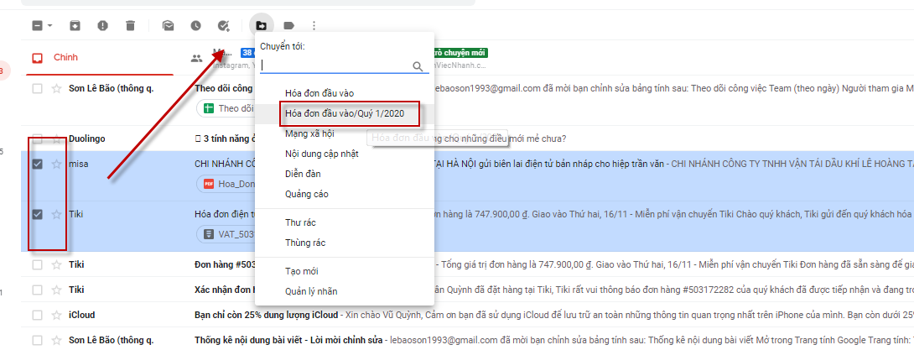The height and width of the screenshot is (350, 914).
Task: Check the Sơn Lê Bão Theo dõi công checkbox
Action: (37, 89)
